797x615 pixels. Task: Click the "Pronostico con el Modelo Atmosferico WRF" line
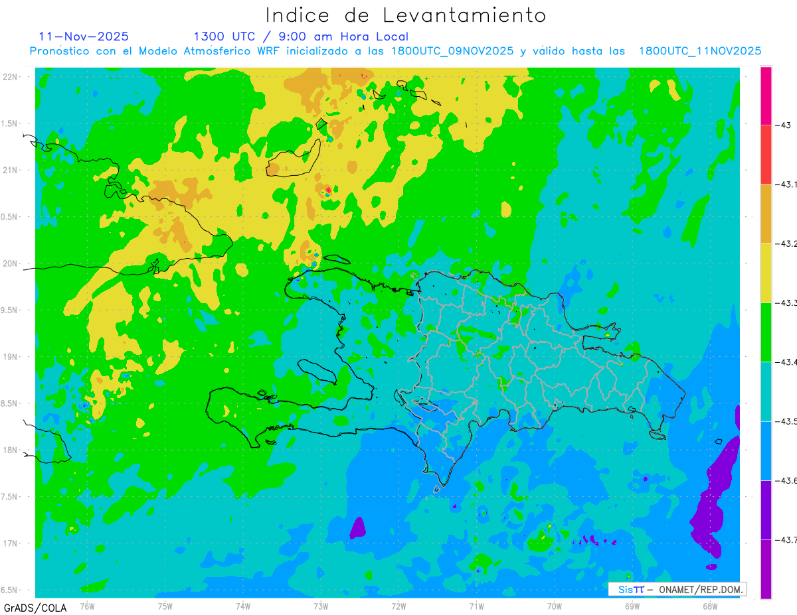pyautogui.click(x=395, y=51)
